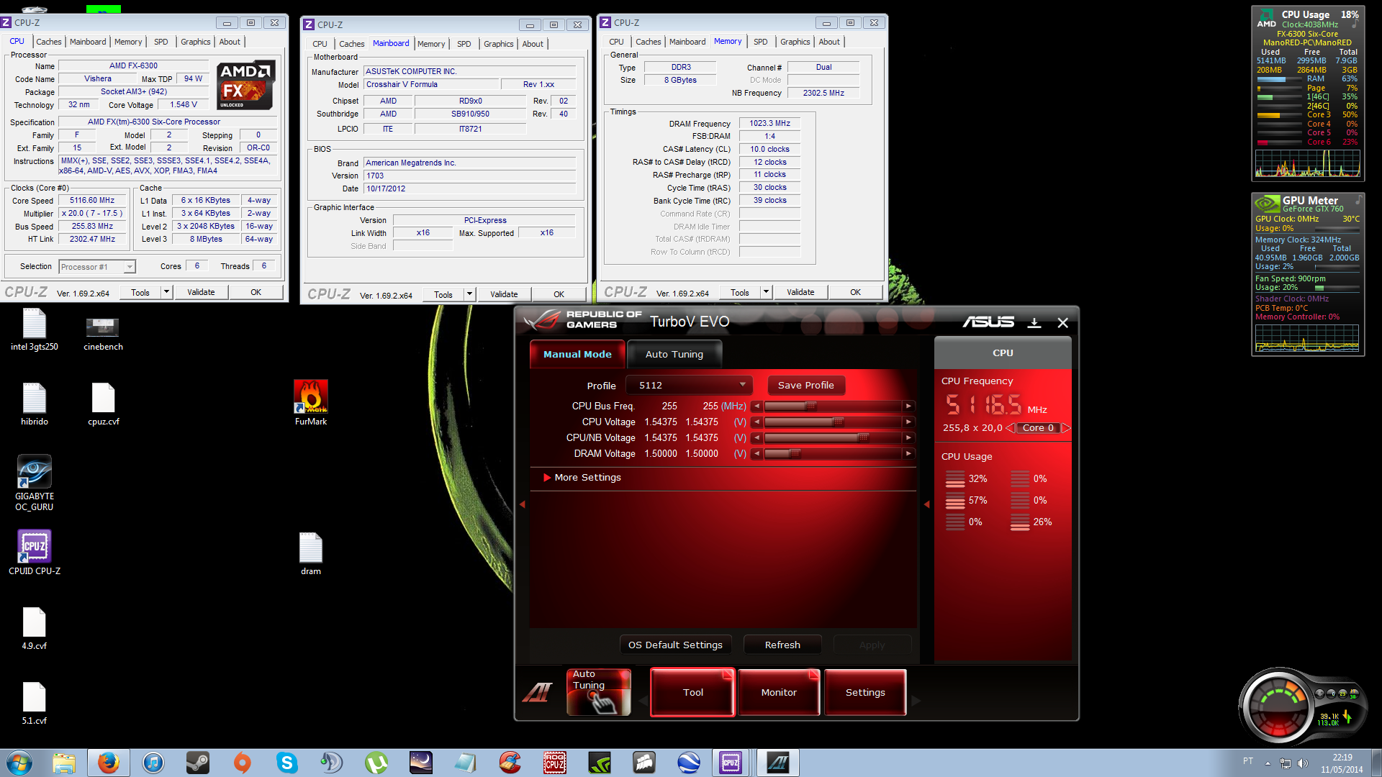Open Tools dropdown arrow in the Mainboard window
Screen dimensions: 1382x777
(470, 294)
